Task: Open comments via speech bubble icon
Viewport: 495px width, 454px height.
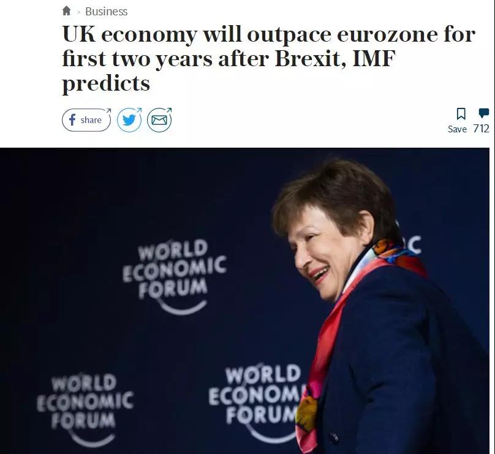Action: pyautogui.click(x=483, y=113)
